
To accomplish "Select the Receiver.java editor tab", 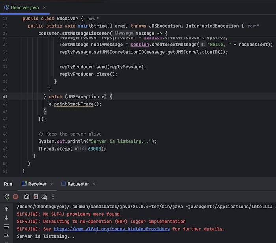I will coord(25,8).
